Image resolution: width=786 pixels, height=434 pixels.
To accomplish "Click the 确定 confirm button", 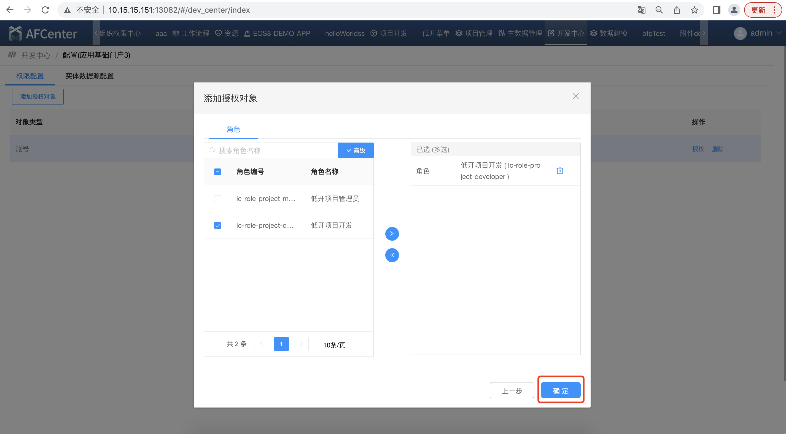I will click(x=561, y=390).
